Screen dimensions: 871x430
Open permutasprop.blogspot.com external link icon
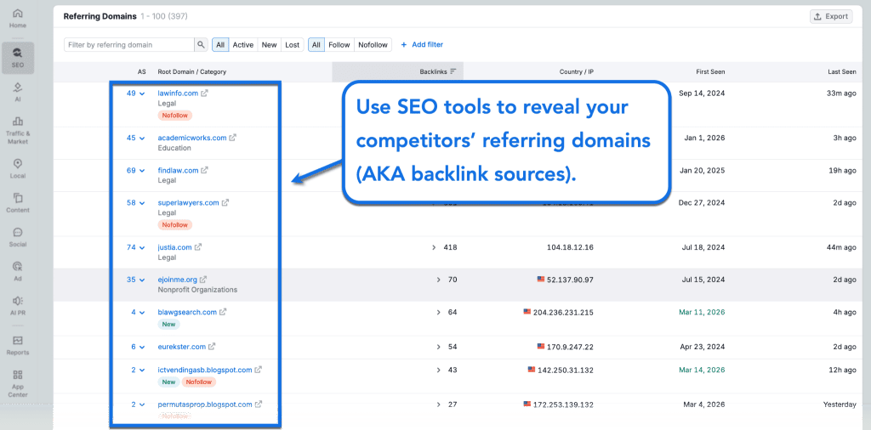tap(259, 405)
